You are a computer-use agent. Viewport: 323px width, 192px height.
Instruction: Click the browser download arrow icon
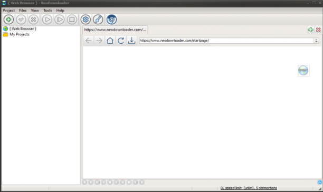(131, 41)
